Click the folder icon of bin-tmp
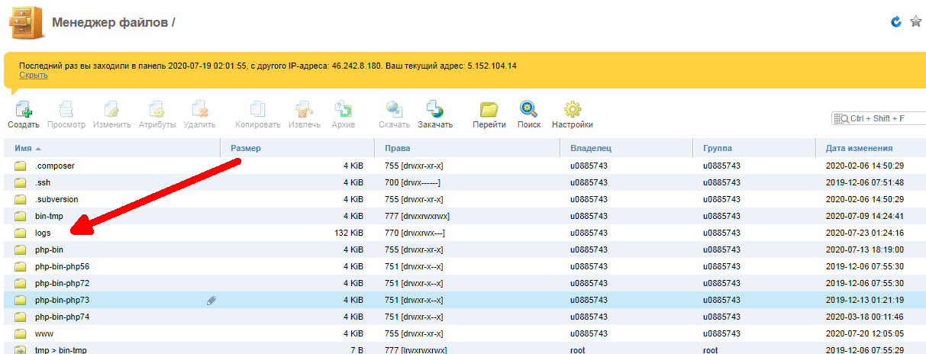Image resolution: width=926 pixels, height=354 pixels. click(x=21, y=216)
